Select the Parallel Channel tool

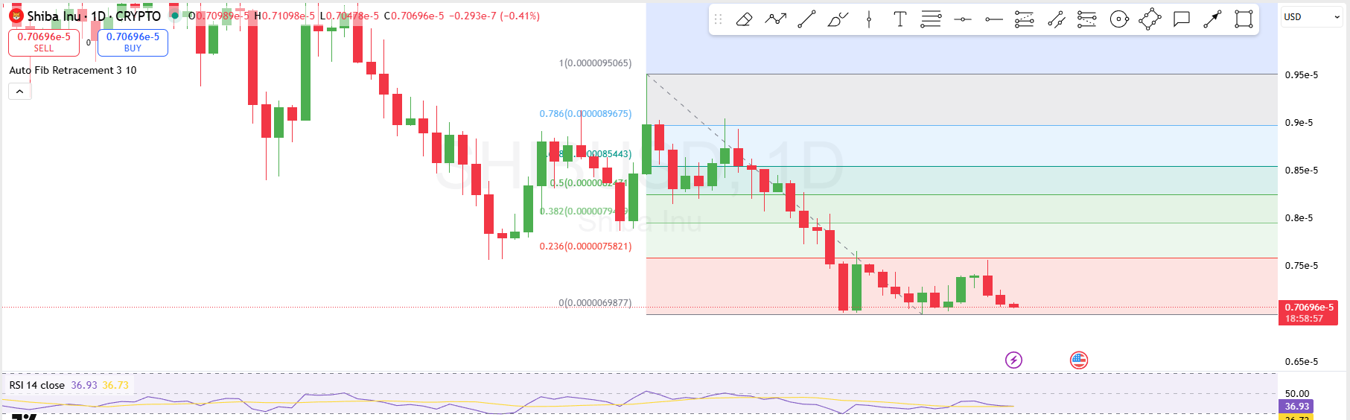1056,19
